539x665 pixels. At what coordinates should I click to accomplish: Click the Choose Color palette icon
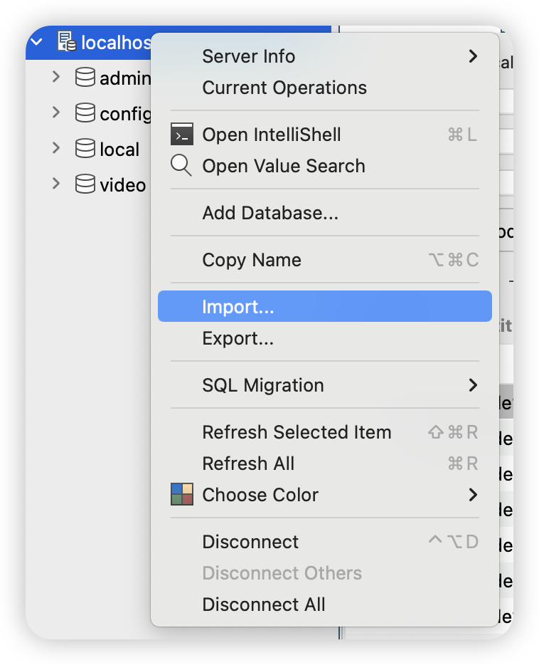click(x=182, y=495)
